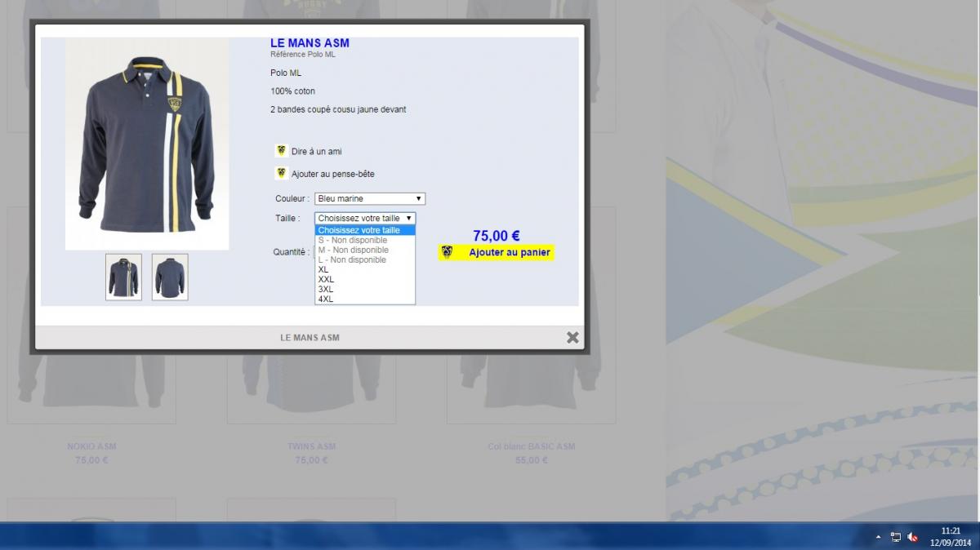Show the back view polo thumbnail
The image size is (980, 550).
(x=170, y=277)
